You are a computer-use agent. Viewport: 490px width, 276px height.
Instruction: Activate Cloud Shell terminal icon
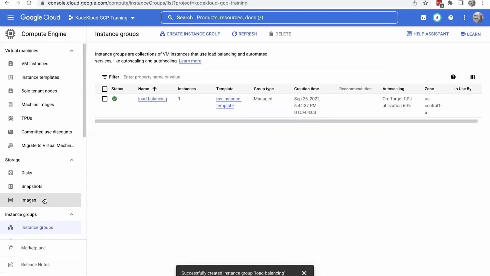423,18
